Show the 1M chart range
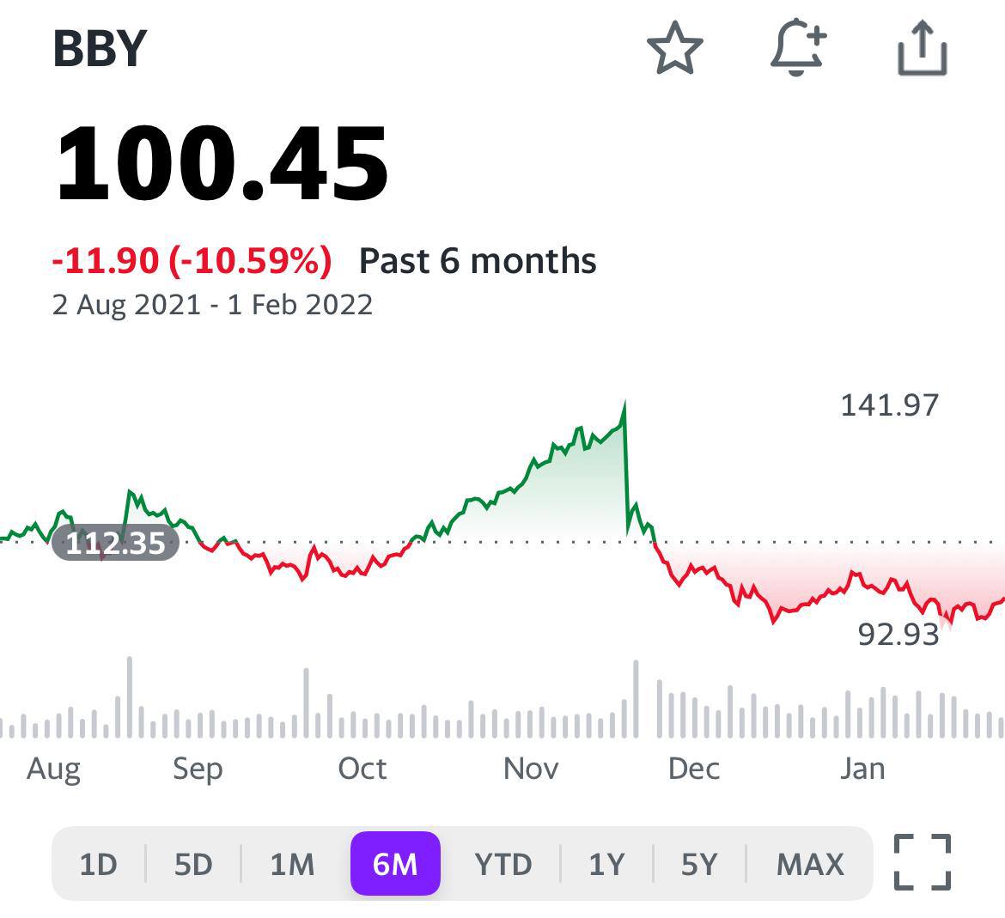The width and height of the screenshot is (1005, 918). [x=292, y=864]
